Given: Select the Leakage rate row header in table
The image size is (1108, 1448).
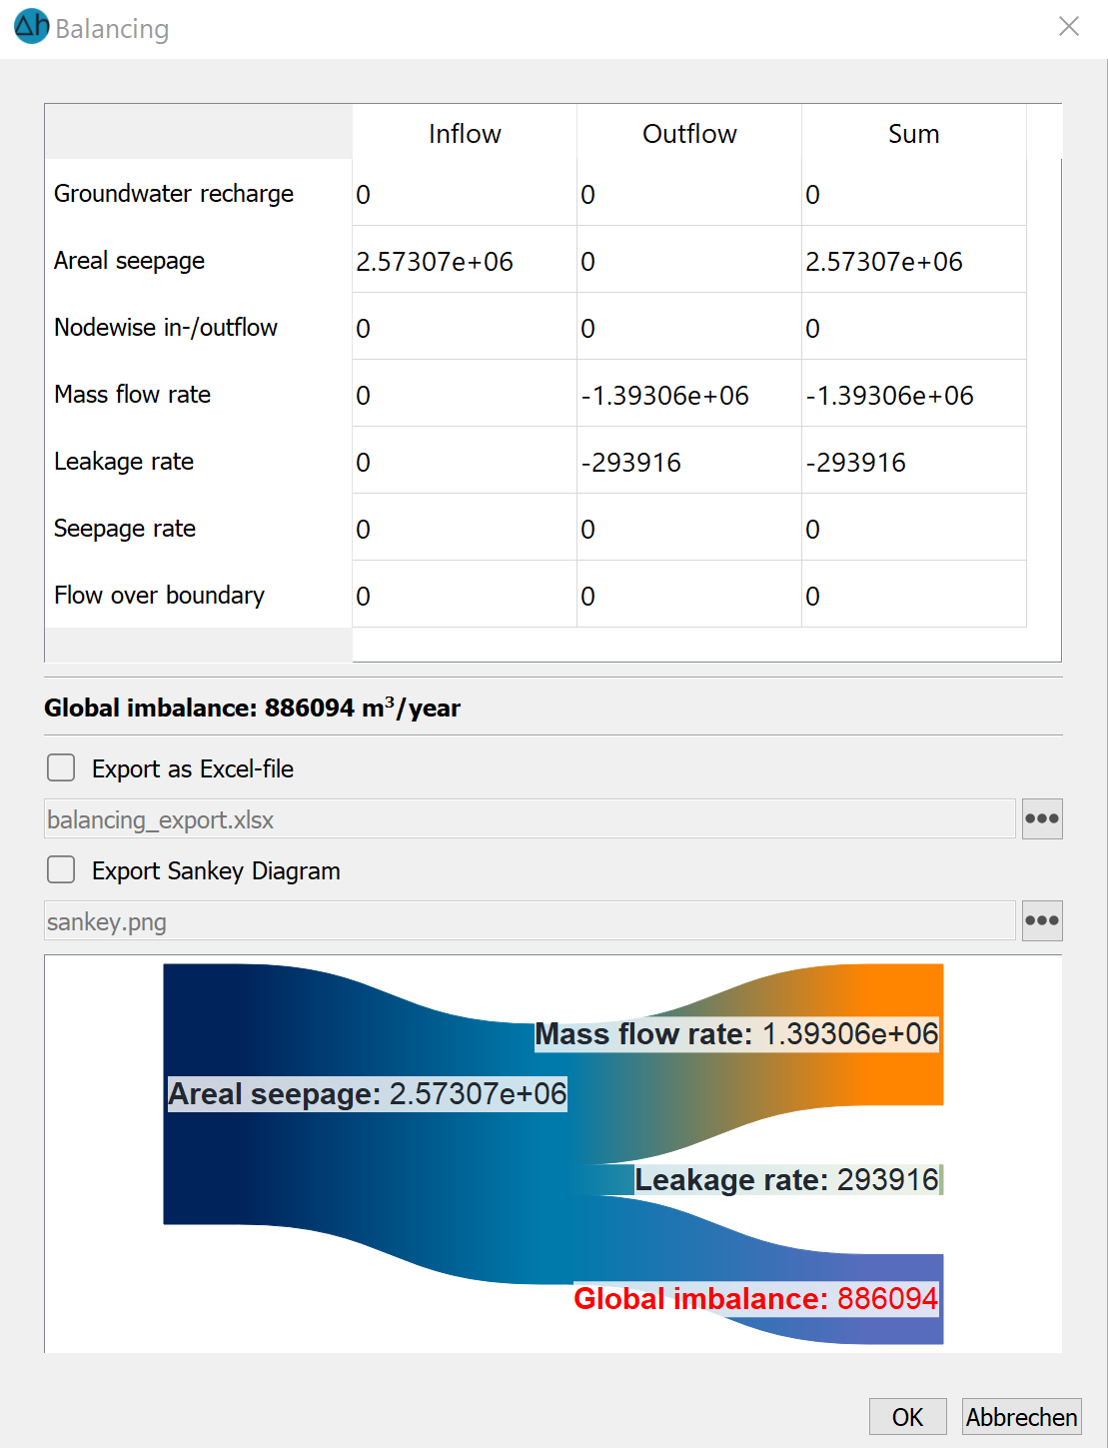Looking at the screenshot, I should 198,461.
